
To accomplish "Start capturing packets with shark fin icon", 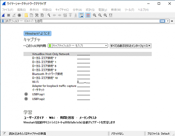I will tap(3, 15).
